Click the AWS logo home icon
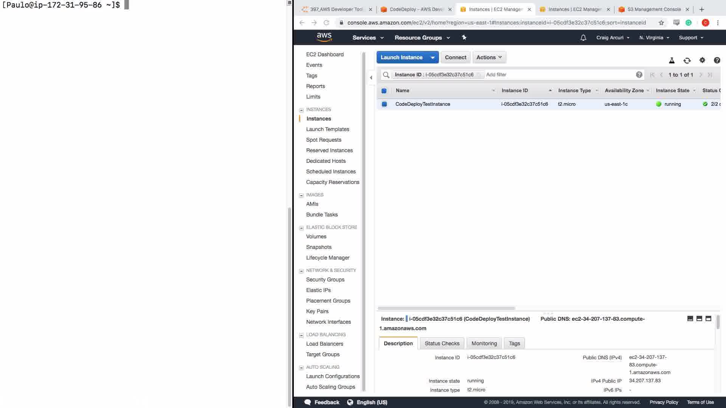 (324, 37)
